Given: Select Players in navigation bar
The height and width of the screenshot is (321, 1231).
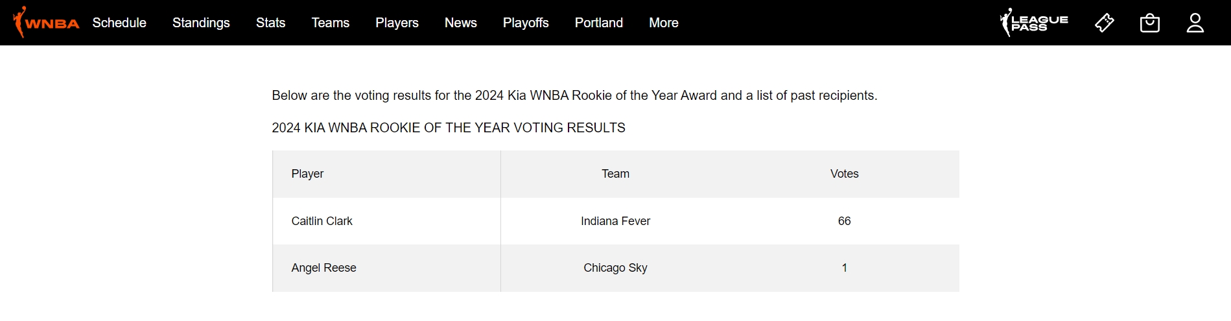Looking at the screenshot, I should click(397, 23).
